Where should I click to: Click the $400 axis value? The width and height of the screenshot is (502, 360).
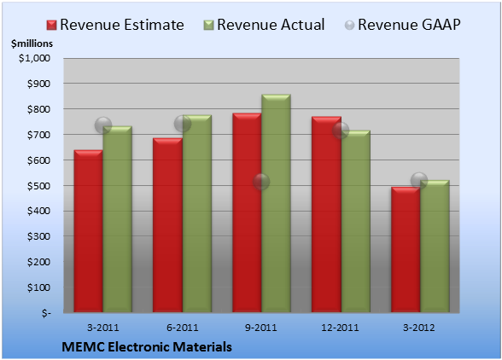click(x=38, y=211)
